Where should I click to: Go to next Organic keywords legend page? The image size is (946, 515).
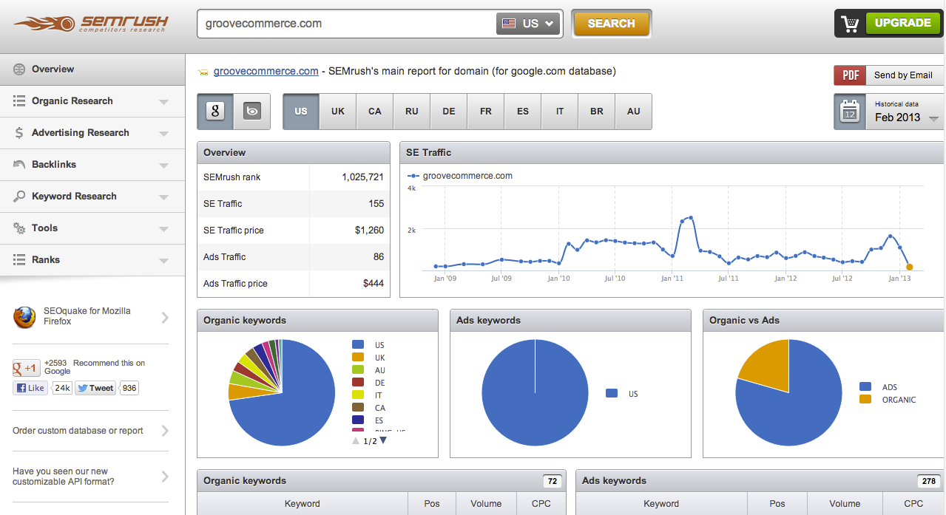383,440
